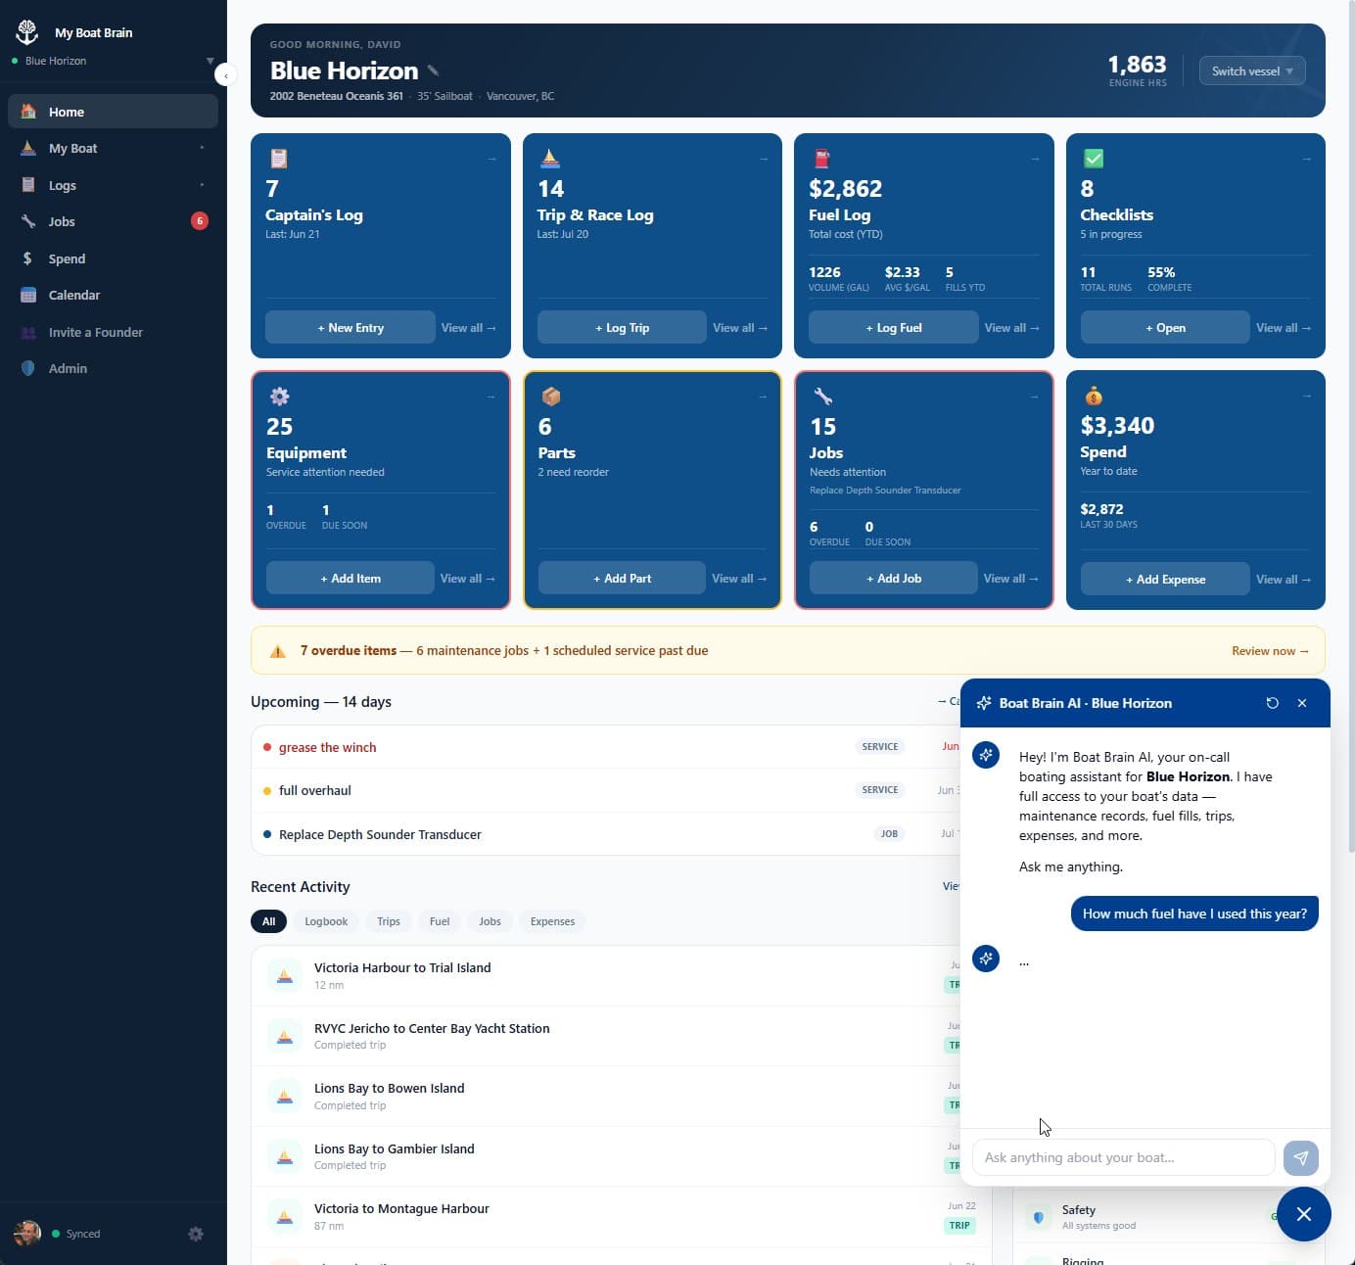Click + Log Fuel button

click(894, 328)
